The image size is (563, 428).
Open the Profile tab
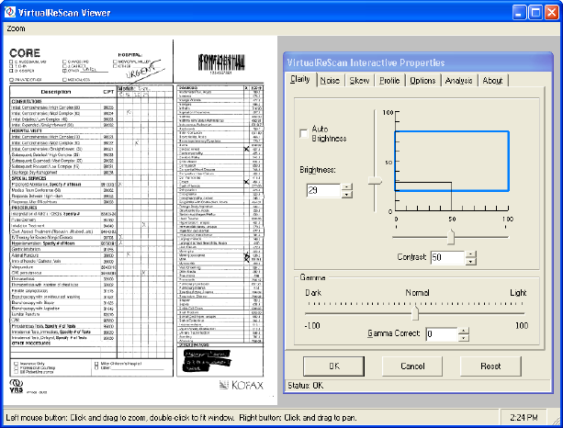tap(389, 81)
